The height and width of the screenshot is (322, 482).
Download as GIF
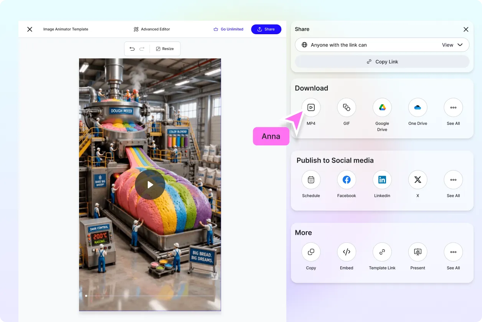pos(347,108)
